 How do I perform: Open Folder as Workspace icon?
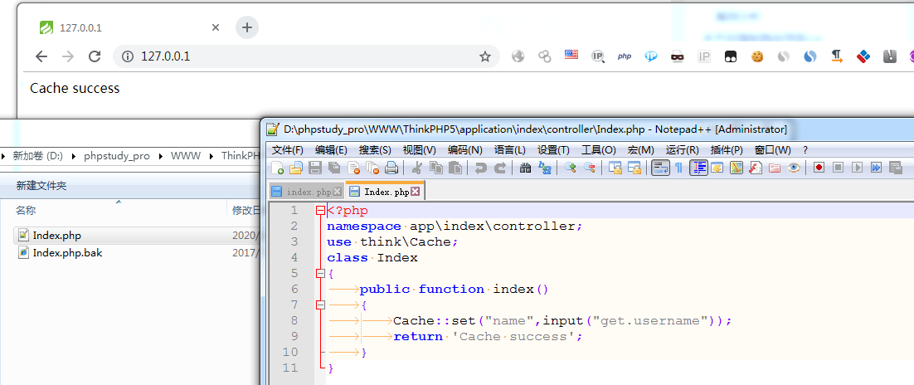(x=775, y=168)
